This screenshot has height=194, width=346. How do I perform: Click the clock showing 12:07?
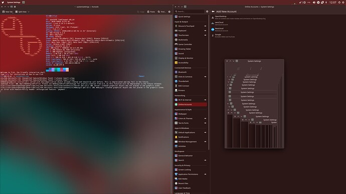[332, 2]
